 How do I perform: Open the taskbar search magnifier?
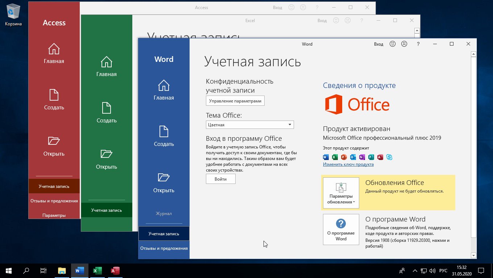[26, 270]
